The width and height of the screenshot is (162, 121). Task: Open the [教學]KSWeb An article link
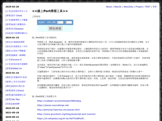[x=14, y=68]
